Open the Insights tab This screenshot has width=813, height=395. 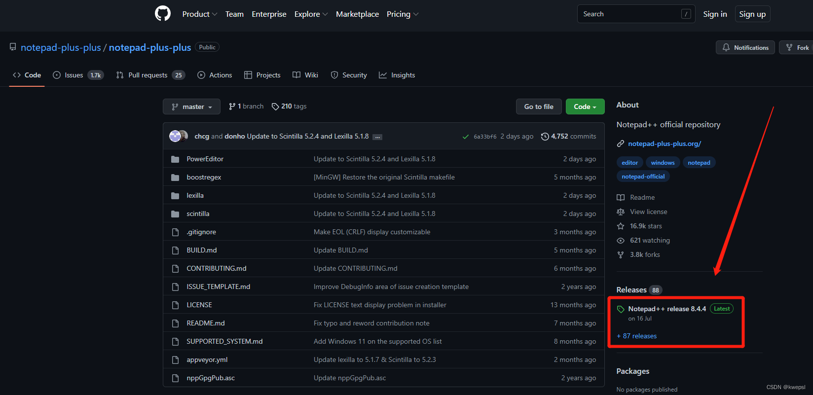[x=397, y=75]
